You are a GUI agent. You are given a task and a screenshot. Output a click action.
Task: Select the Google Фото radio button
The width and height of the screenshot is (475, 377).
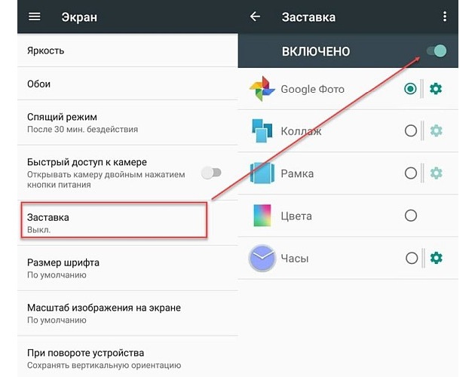coord(410,89)
